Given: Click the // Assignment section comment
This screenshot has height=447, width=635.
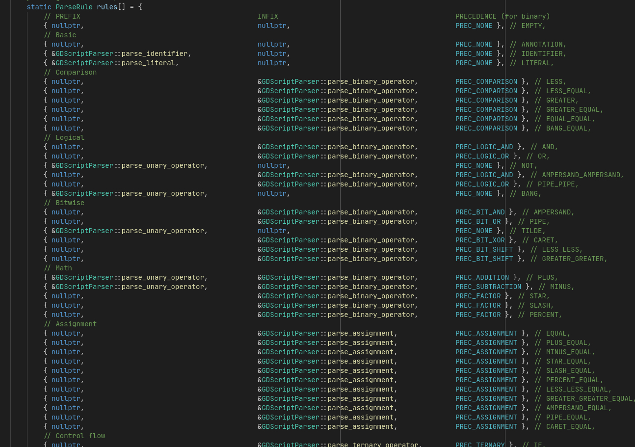Looking at the screenshot, I should 70,324.
